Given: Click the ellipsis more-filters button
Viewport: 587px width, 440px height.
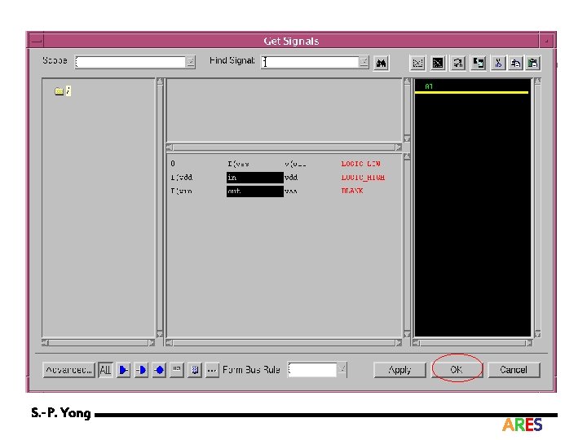Looking at the screenshot, I should pos(212,370).
